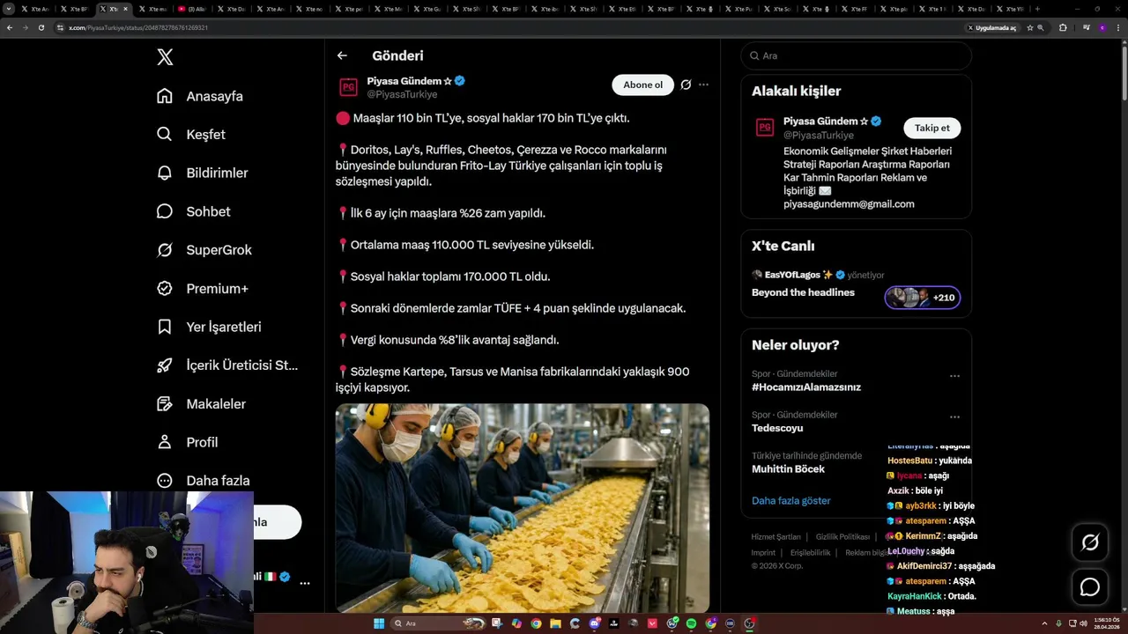Viewport: 1128px width, 634px height.
Task: Open the chip factory image
Action: 523,507
